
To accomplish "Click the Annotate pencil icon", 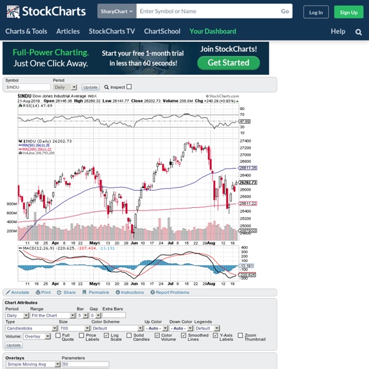I will click(7, 292).
